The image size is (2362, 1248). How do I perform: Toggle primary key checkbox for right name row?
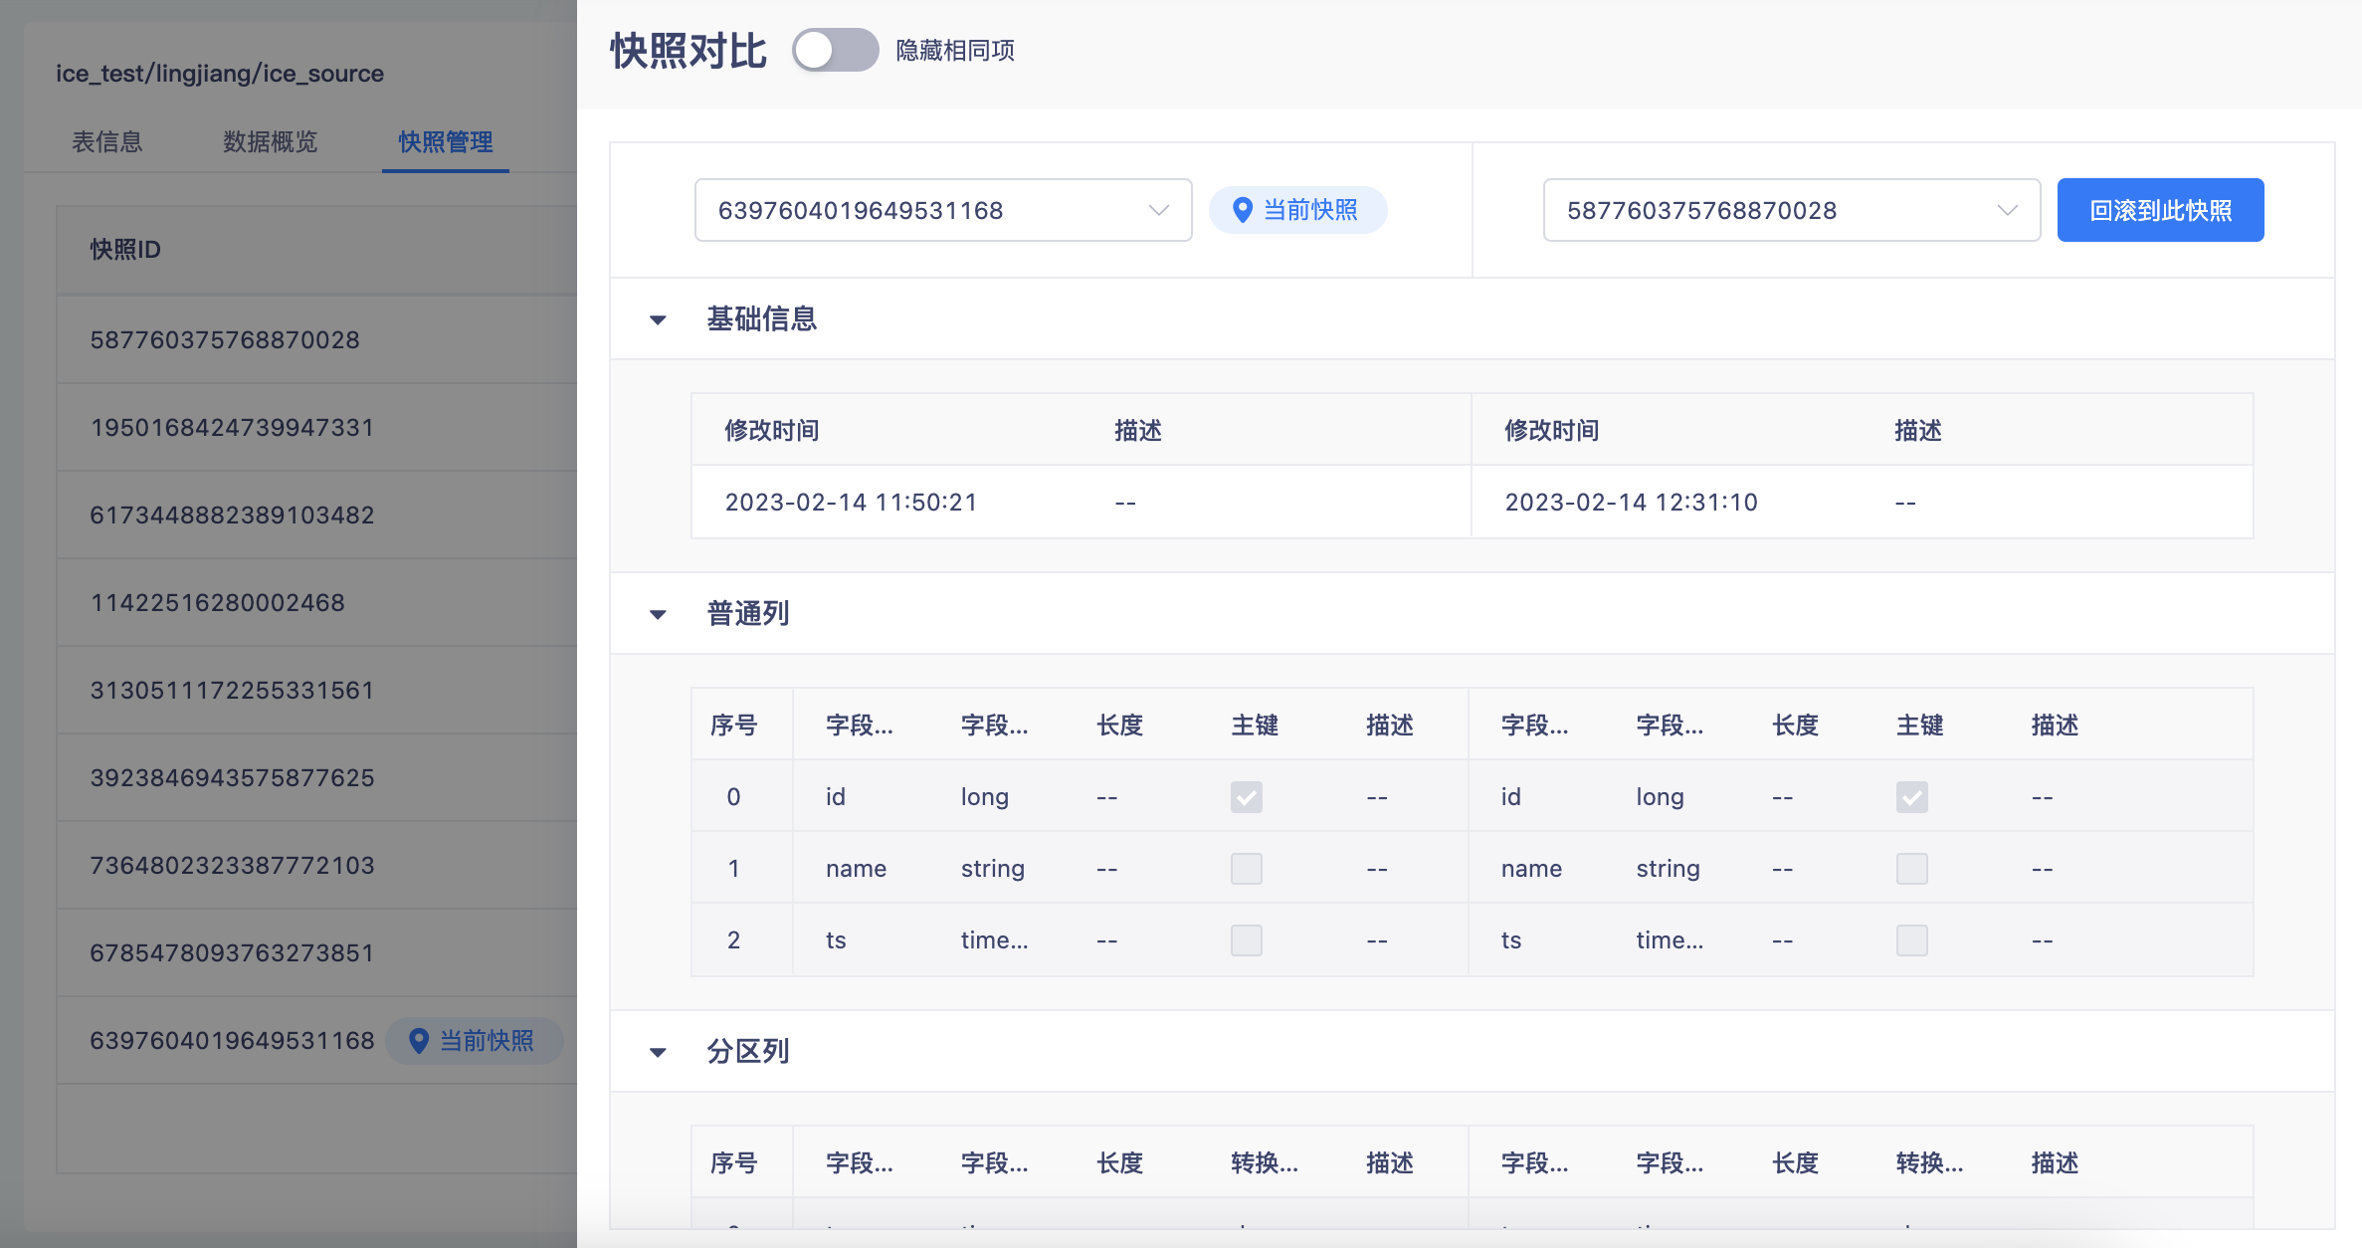pyautogui.click(x=1911, y=869)
